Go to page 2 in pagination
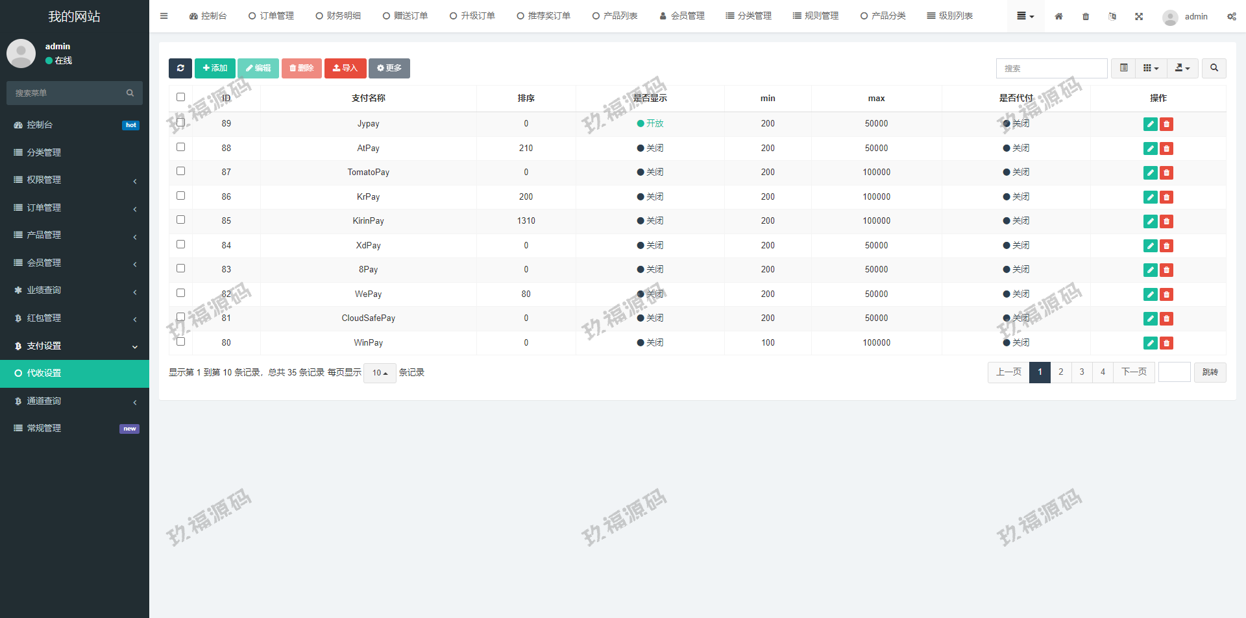Image resolution: width=1246 pixels, height=618 pixels. (1060, 372)
